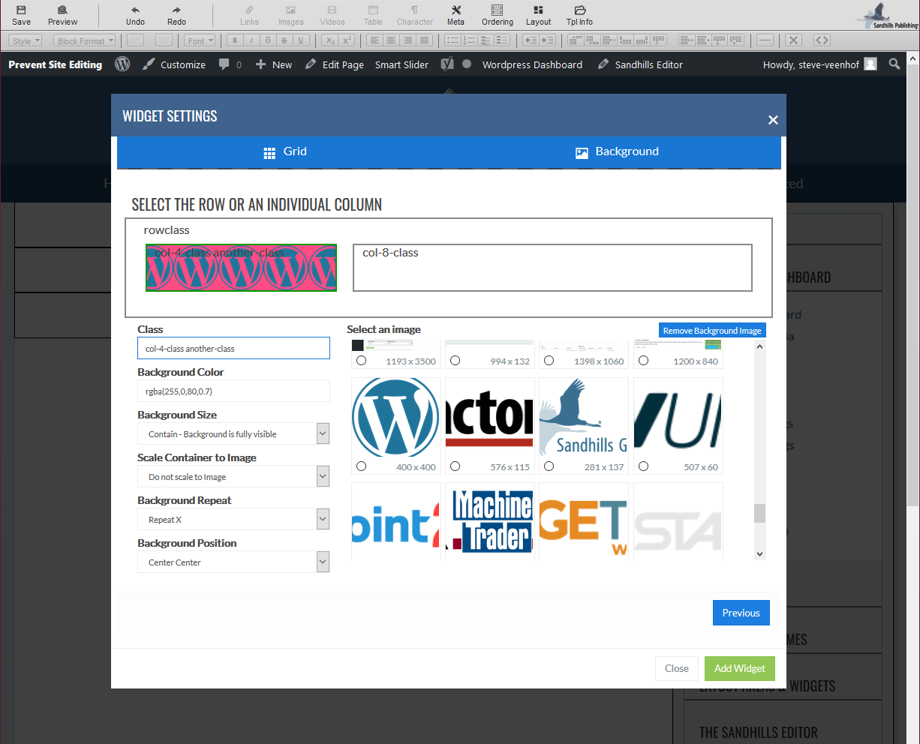Viewport: 920px width, 744px height.
Task: Select the 1193 x 3500 image radio
Action: tap(361, 361)
